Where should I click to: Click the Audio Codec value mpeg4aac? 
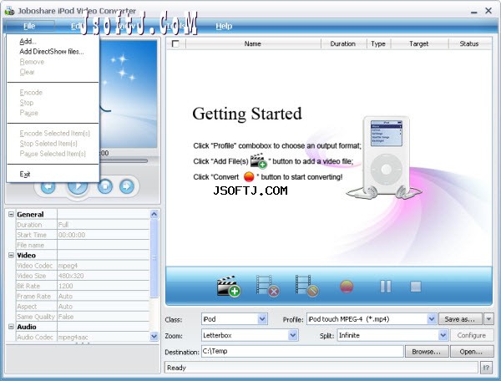[104, 337]
